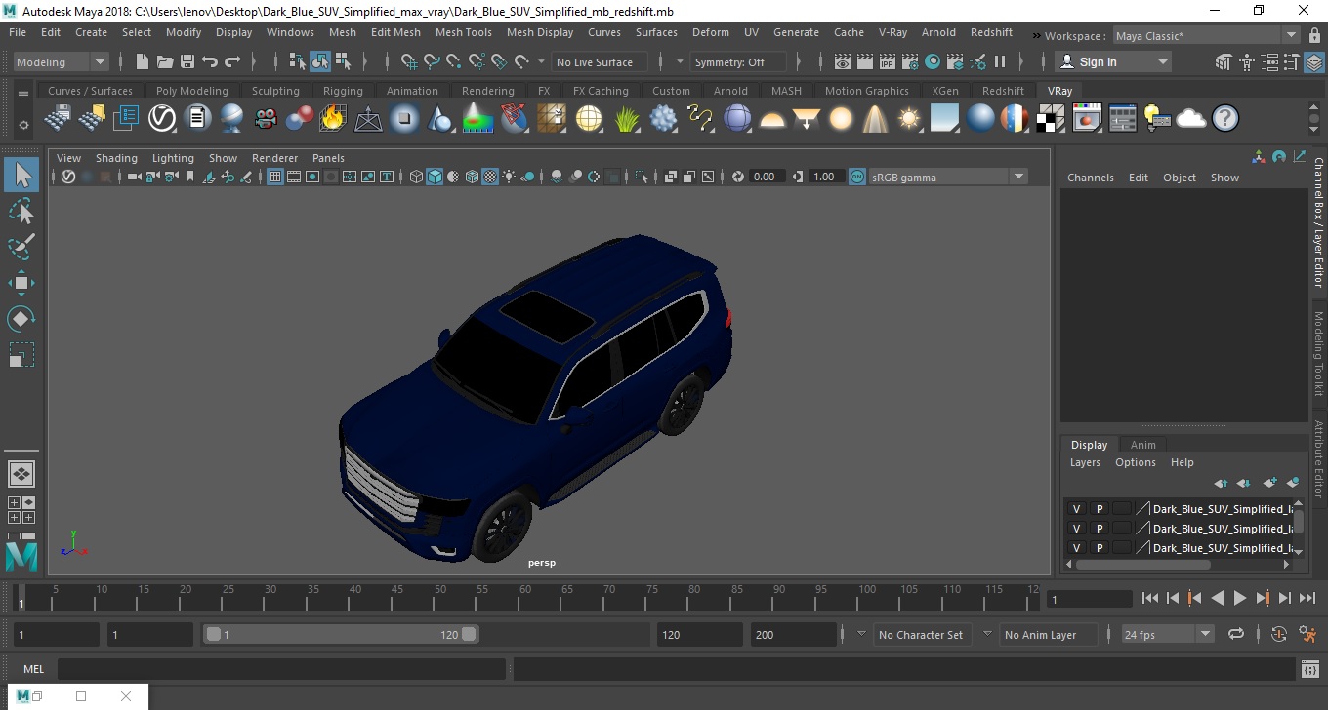1328x710 pixels.
Task: Activate the Rotate tool
Action: pos(21,319)
